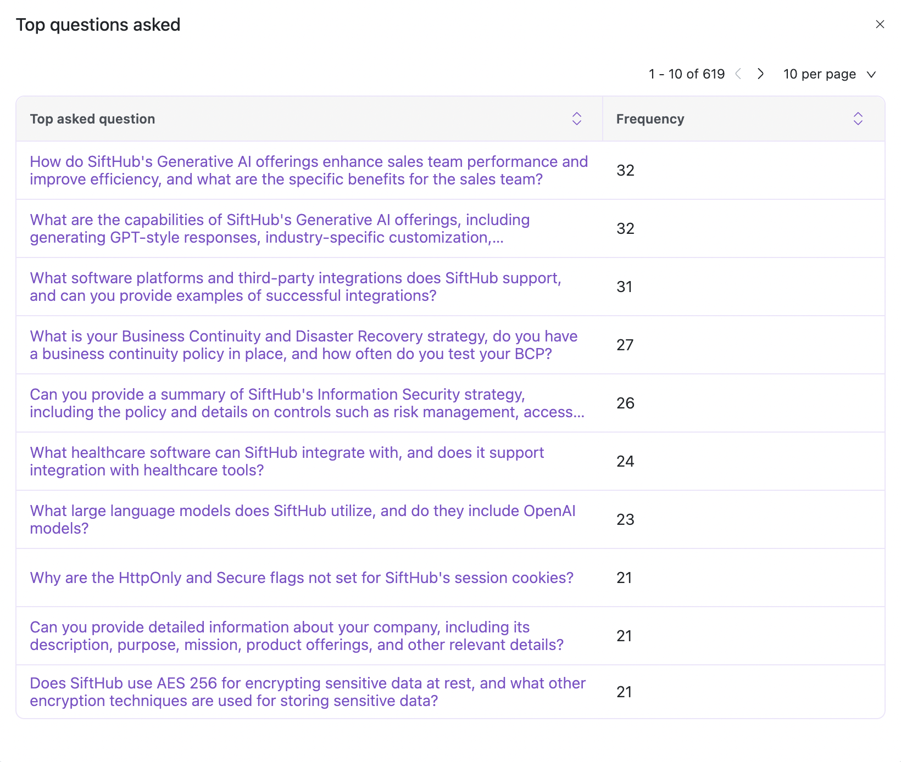Open question about enhancing sales team performance
Screen dimensions: 901x762
[x=308, y=170]
